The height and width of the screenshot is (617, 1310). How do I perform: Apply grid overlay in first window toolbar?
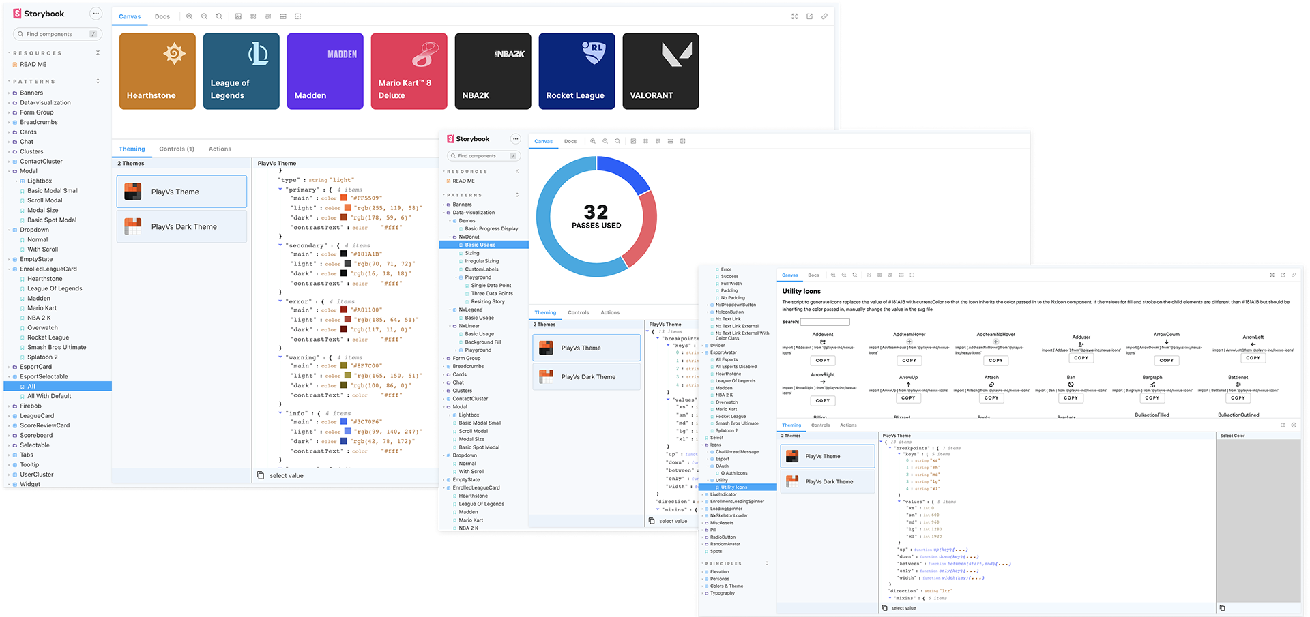pyautogui.click(x=253, y=16)
